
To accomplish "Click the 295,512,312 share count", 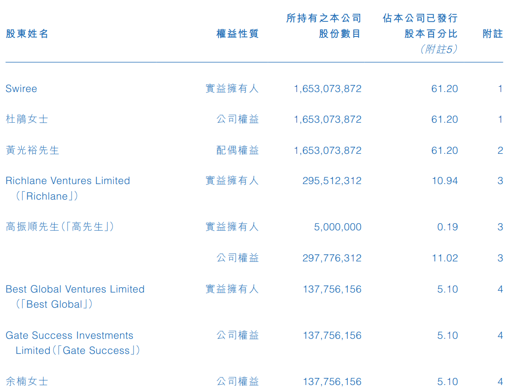I will coord(332,180).
